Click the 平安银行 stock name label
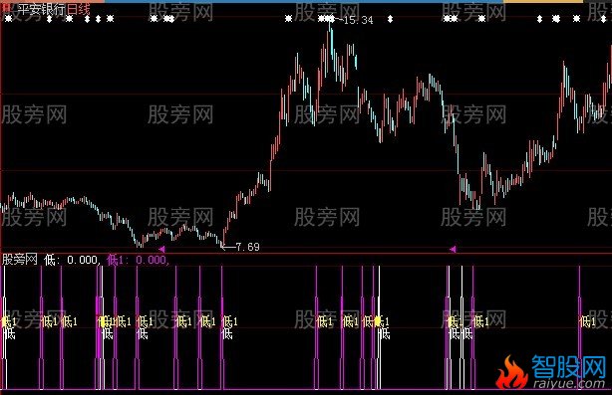 click(x=41, y=9)
